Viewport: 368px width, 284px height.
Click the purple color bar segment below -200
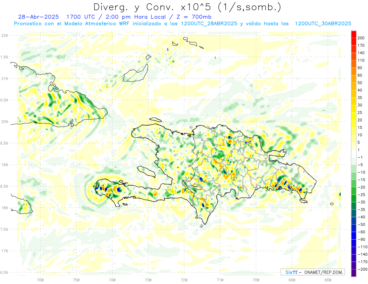(354, 273)
